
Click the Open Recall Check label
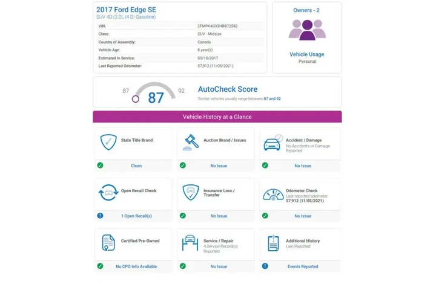[139, 191]
